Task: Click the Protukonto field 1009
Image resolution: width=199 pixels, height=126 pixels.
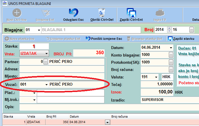Action: click(155, 62)
